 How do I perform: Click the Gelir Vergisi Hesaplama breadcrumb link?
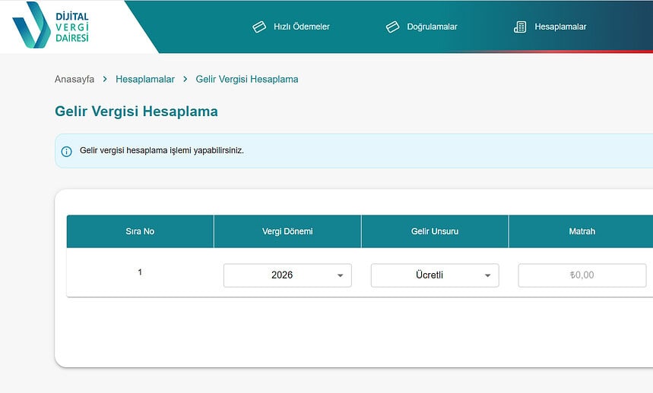247,79
